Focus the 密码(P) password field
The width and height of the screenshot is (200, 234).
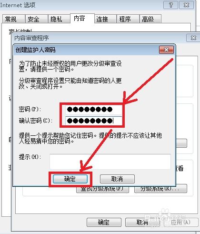coord(94,109)
